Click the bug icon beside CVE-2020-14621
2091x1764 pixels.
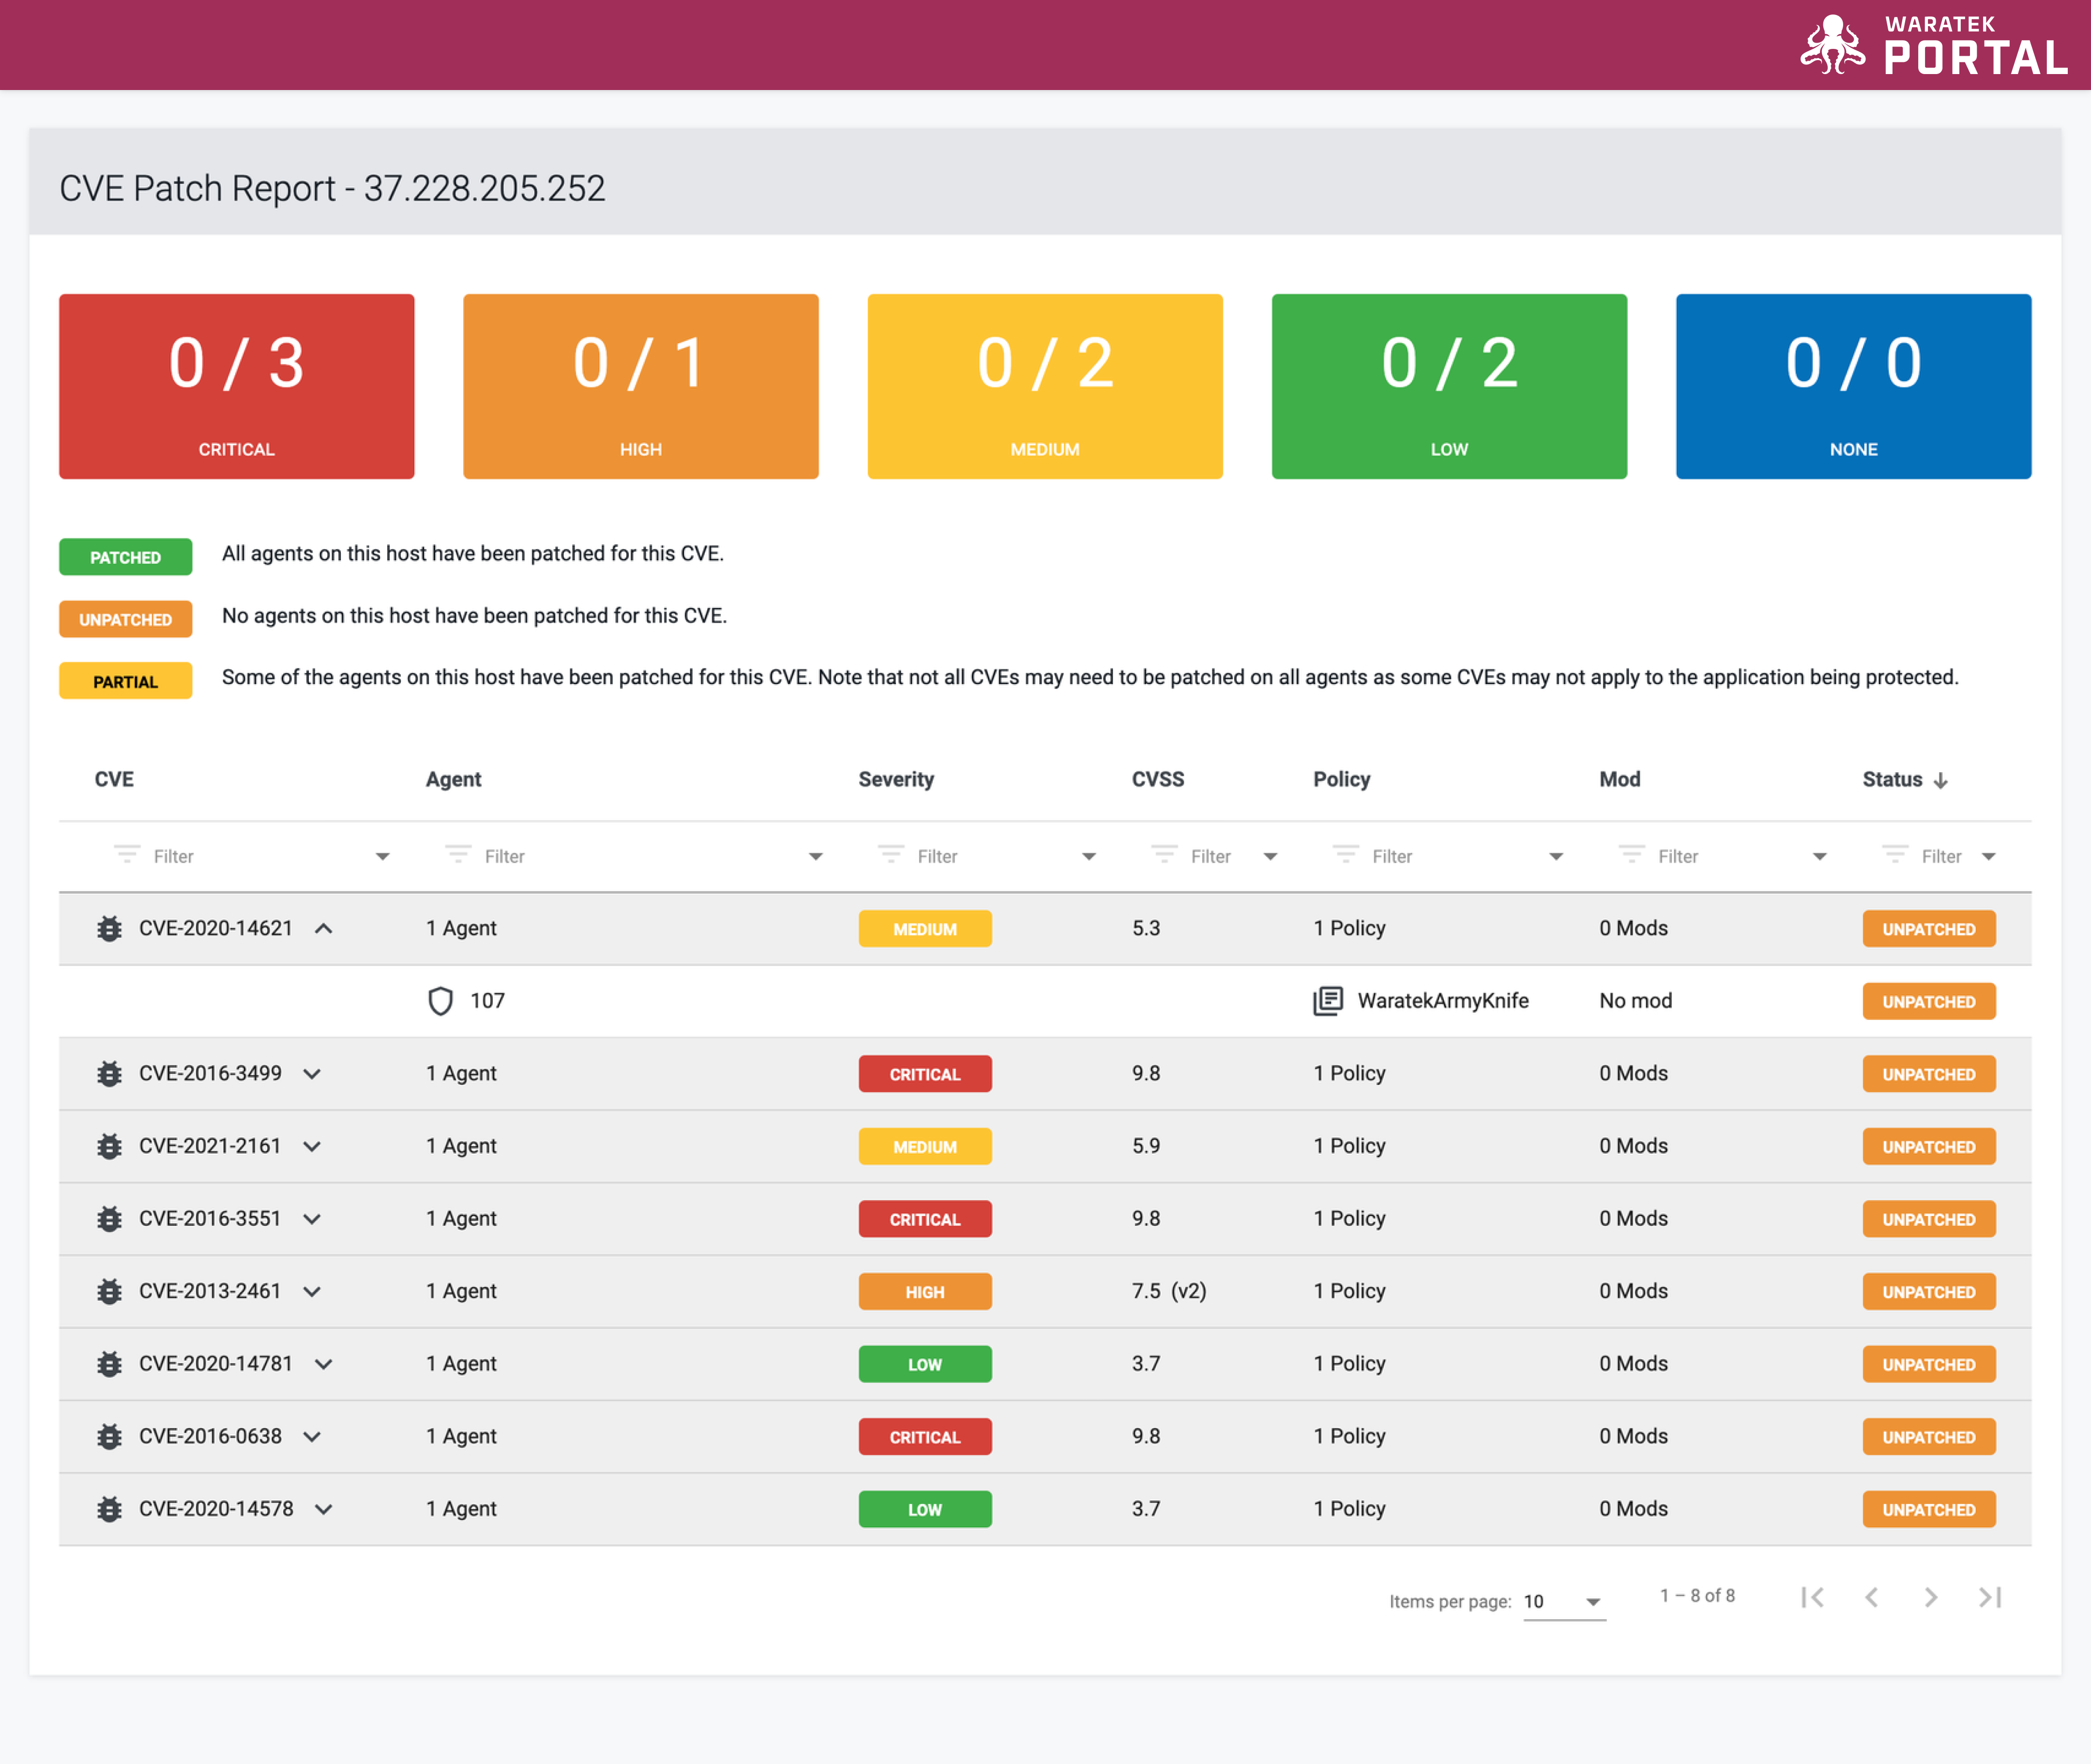(x=109, y=928)
